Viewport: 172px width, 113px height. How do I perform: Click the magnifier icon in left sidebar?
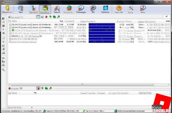(x=3, y=70)
